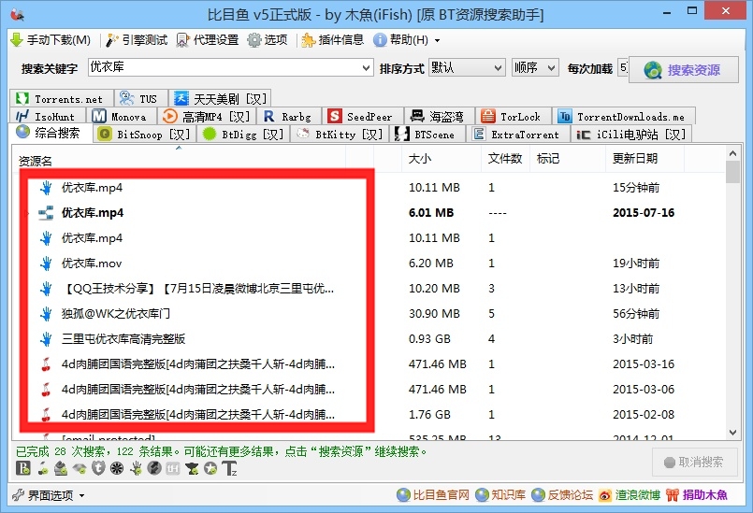Open the 海盗湾 tab
753x513 pixels.
point(439,117)
